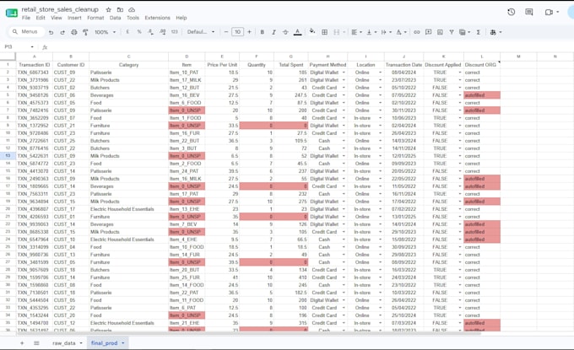Toggle italic formatting
Viewport: 574px width, 350px height.
[273, 32]
